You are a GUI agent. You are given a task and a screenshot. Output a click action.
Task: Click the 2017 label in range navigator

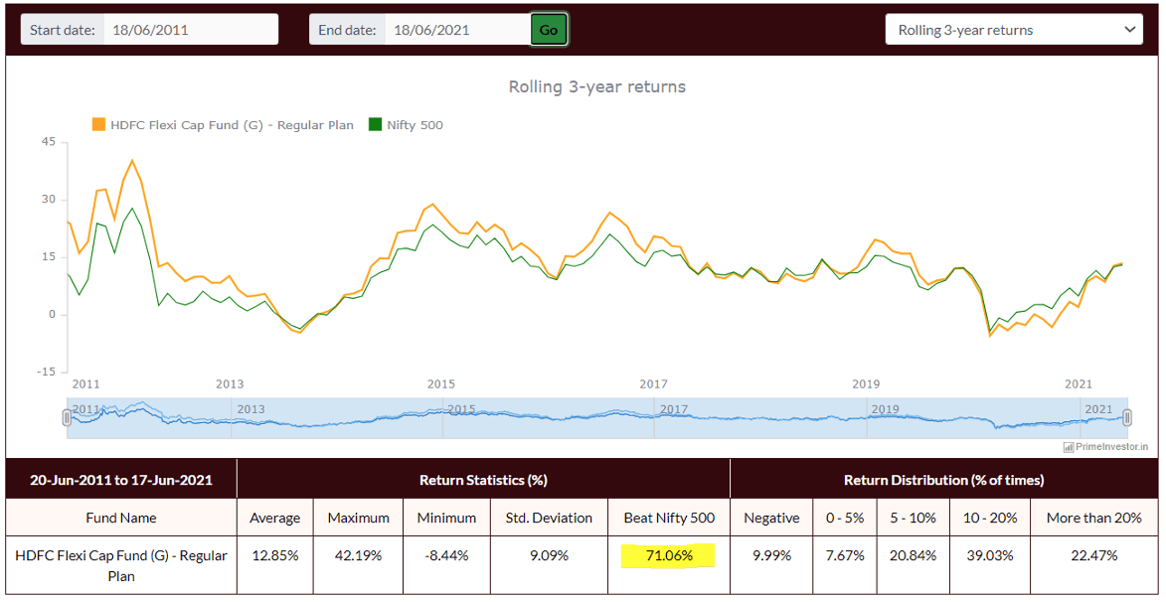[674, 409]
